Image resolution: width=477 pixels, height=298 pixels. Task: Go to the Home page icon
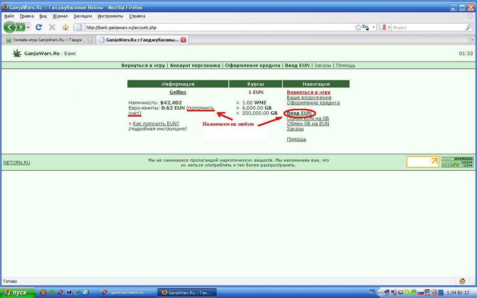tap(66, 27)
